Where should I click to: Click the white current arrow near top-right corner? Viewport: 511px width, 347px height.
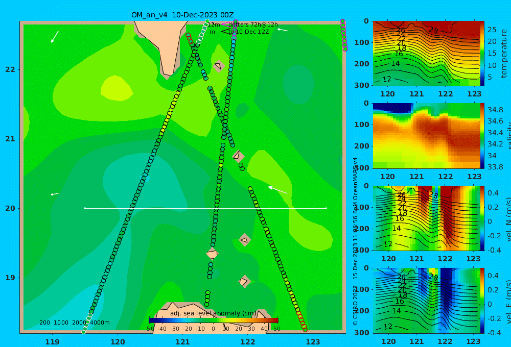(282, 30)
